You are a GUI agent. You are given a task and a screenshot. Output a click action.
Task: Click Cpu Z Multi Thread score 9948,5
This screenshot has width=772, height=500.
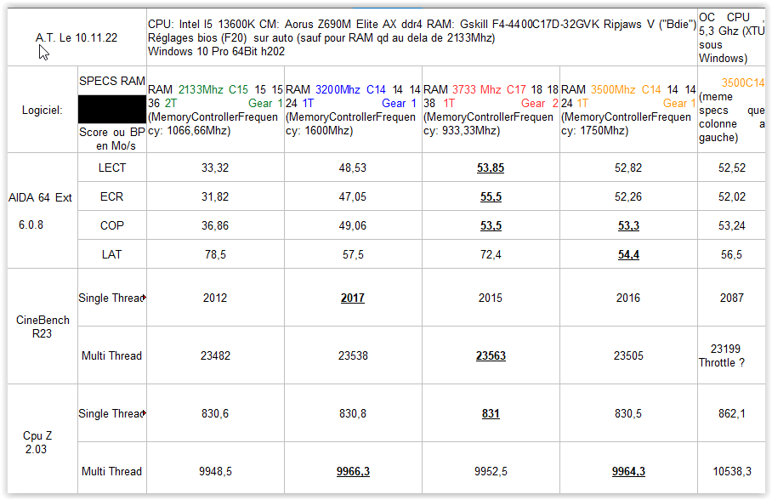click(215, 471)
